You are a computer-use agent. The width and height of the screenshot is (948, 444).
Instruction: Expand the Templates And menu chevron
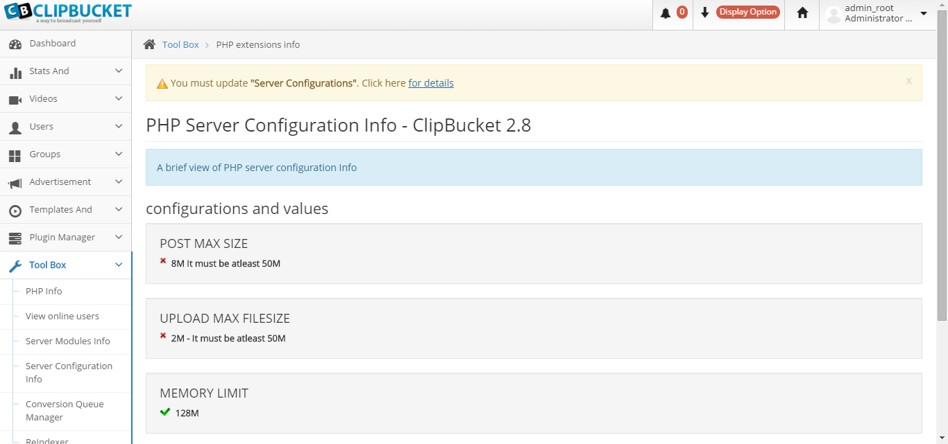pyautogui.click(x=119, y=209)
